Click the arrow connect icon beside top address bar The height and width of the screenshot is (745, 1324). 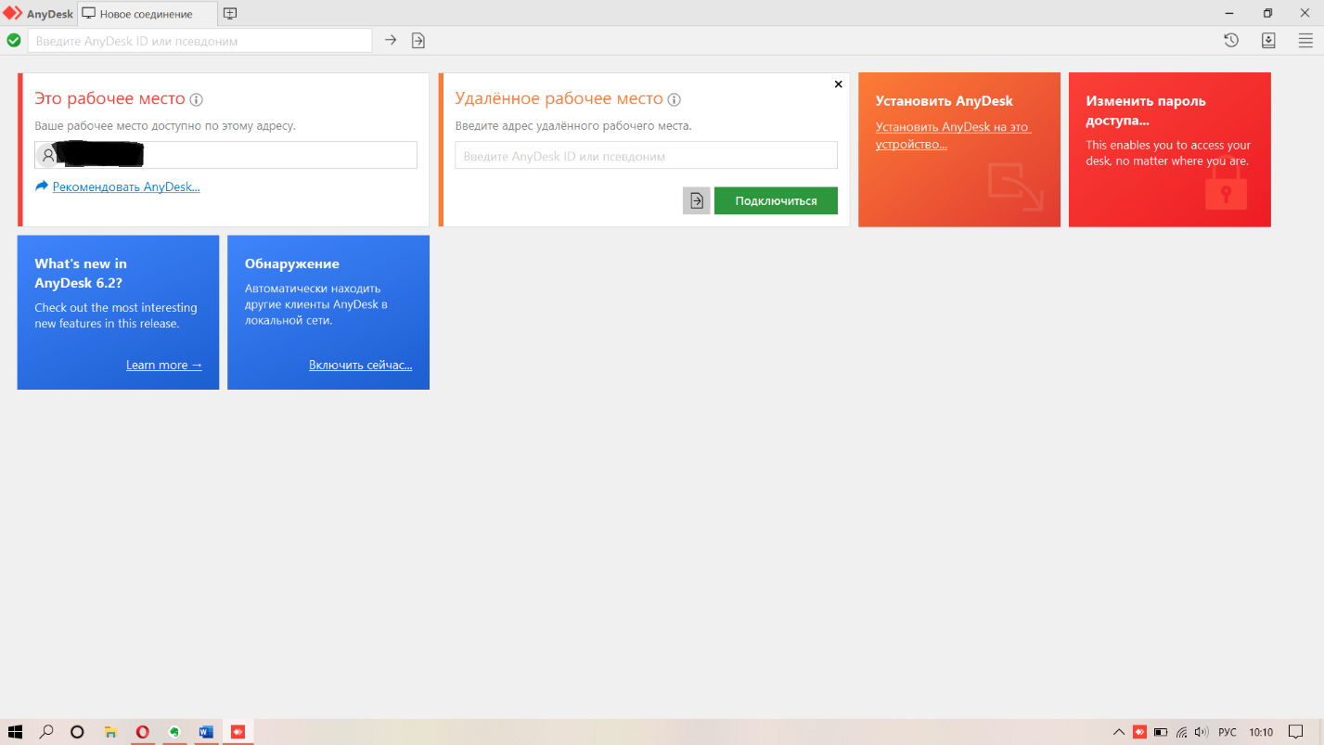[x=391, y=40]
